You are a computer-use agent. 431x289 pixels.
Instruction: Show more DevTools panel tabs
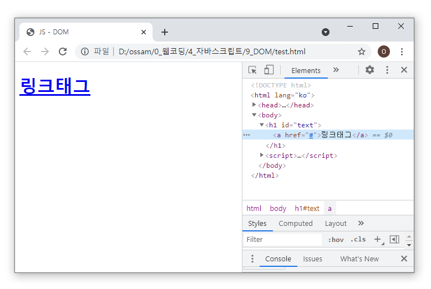pyautogui.click(x=336, y=70)
